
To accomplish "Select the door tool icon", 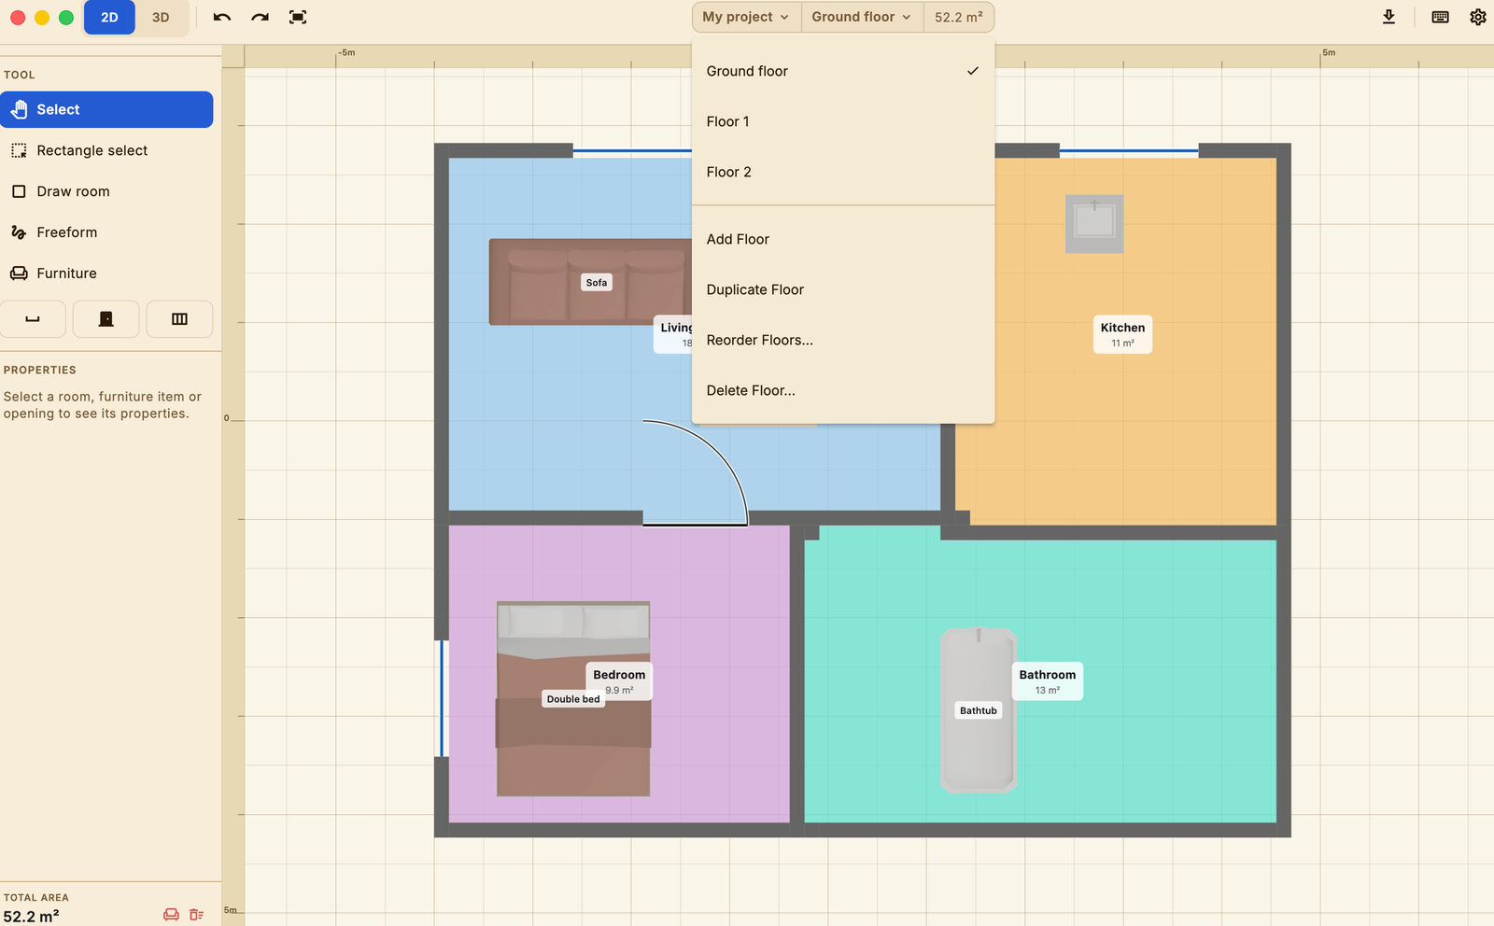I will 106,319.
